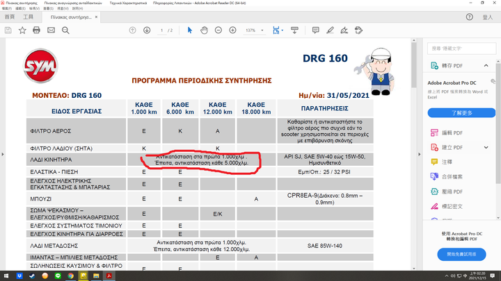Open 壓縮 PDF compress tool
The width and height of the screenshot is (501, 281).
coord(452,191)
